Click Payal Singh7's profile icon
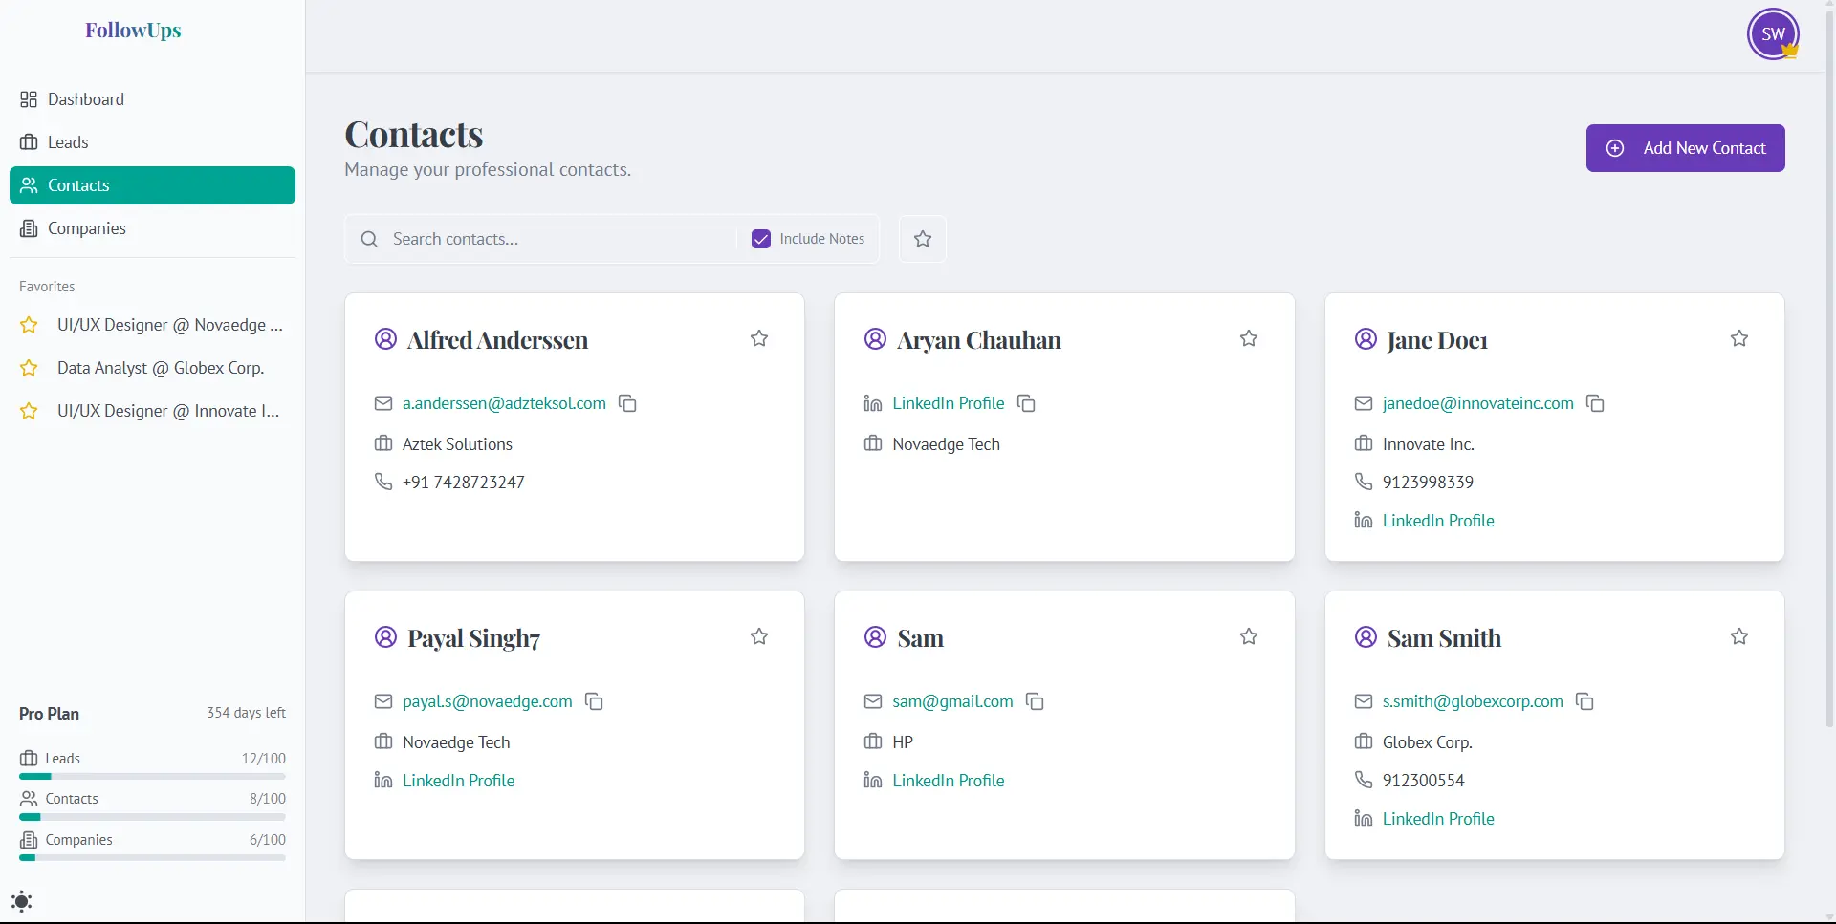Screen dimensions: 1836x924 pos(385,637)
